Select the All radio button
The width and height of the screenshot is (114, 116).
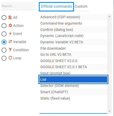4,17
